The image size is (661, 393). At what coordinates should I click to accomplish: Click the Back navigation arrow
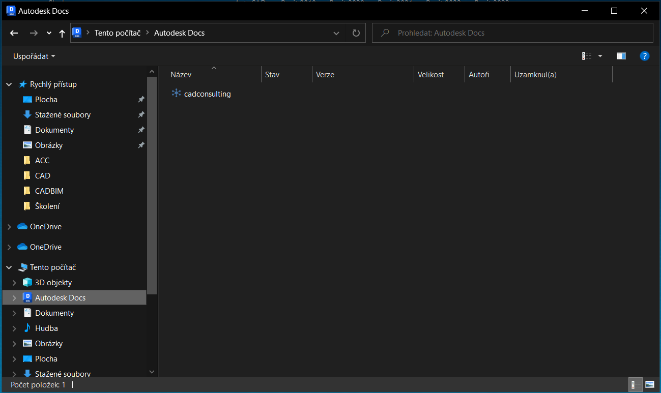tap(14, 33)
